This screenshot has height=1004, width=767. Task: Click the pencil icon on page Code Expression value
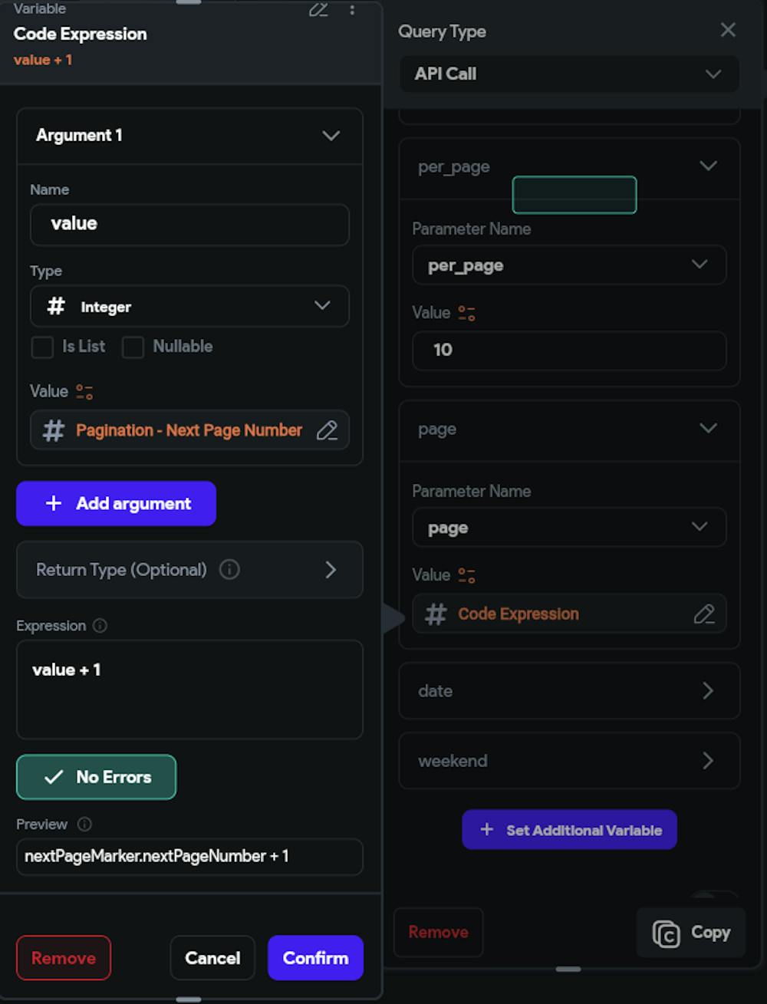(x=703, y=614)
